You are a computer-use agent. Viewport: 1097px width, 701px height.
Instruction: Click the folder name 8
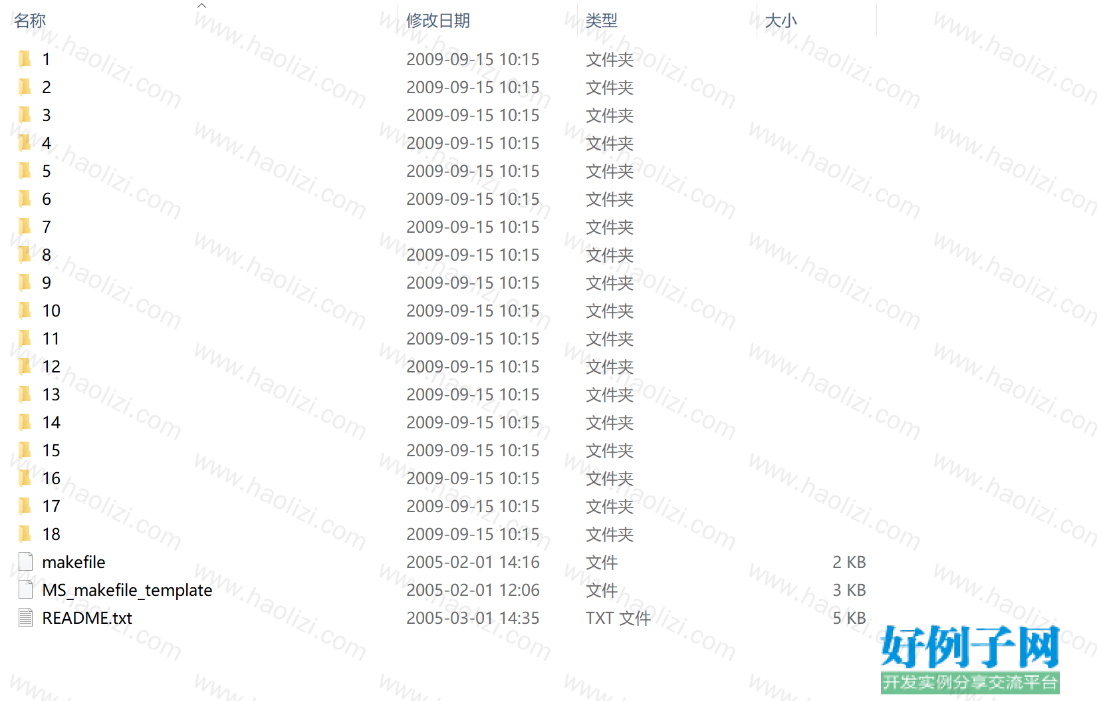pos(47,255)
